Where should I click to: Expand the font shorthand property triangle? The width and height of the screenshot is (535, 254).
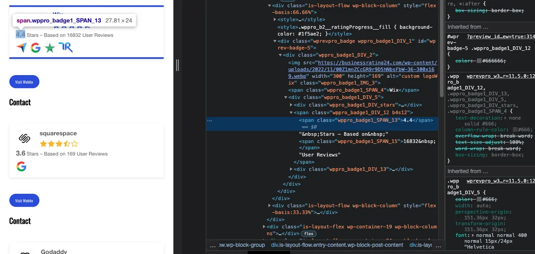[x=473, y=235]
